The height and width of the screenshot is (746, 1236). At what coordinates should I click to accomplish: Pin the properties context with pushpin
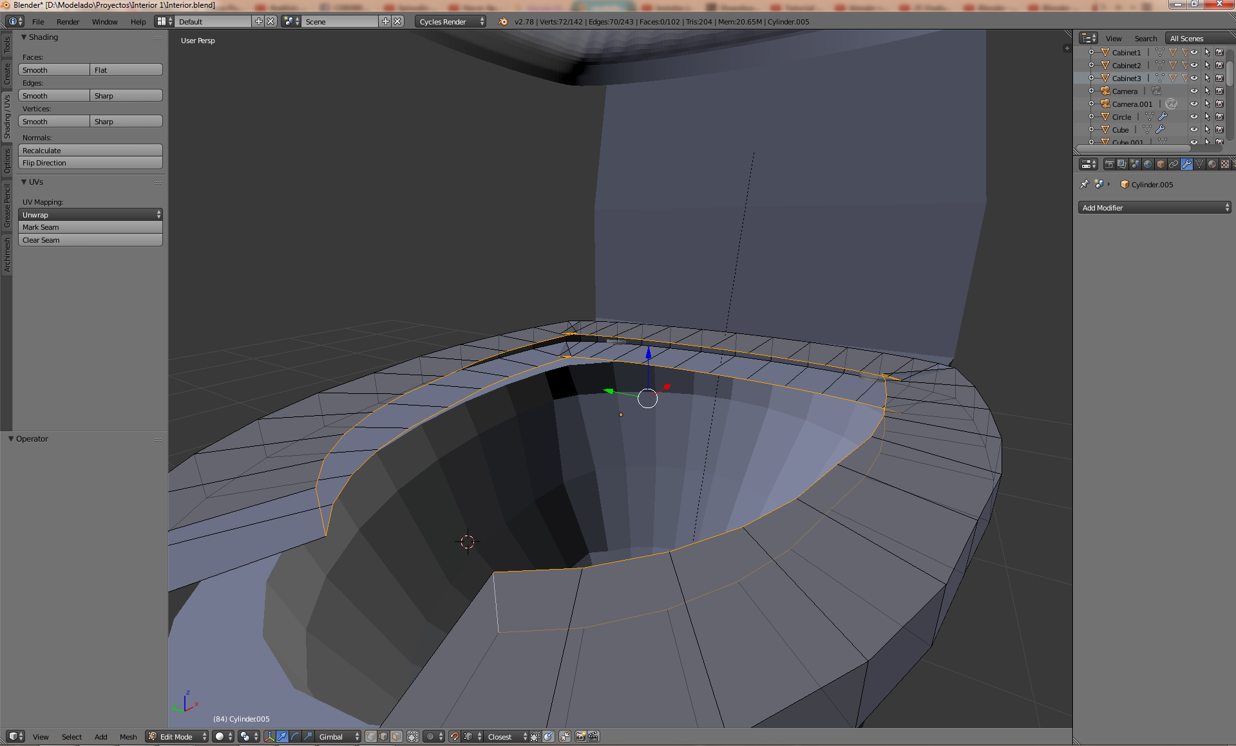[x=1085, y=184]
